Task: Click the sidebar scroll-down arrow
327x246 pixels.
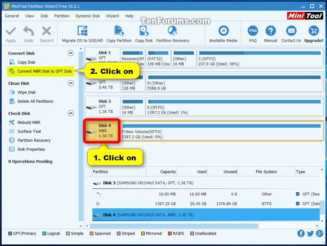Action: click(x=81, y=226)
